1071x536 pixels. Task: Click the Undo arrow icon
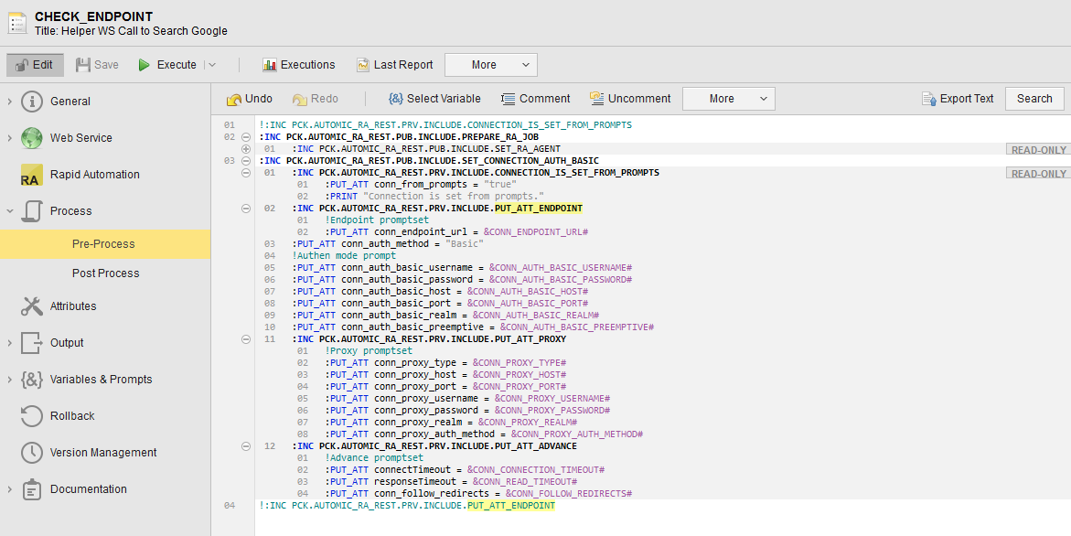tap(234, 99)
